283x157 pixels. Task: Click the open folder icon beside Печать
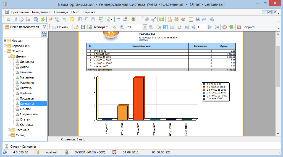point(76,27)
